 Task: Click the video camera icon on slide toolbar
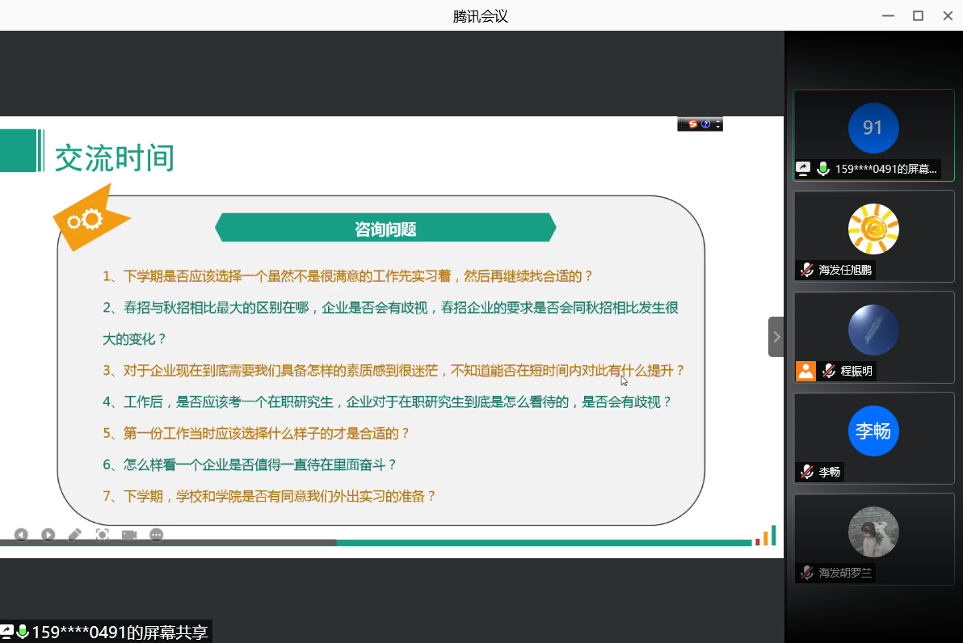pos(129,535)
